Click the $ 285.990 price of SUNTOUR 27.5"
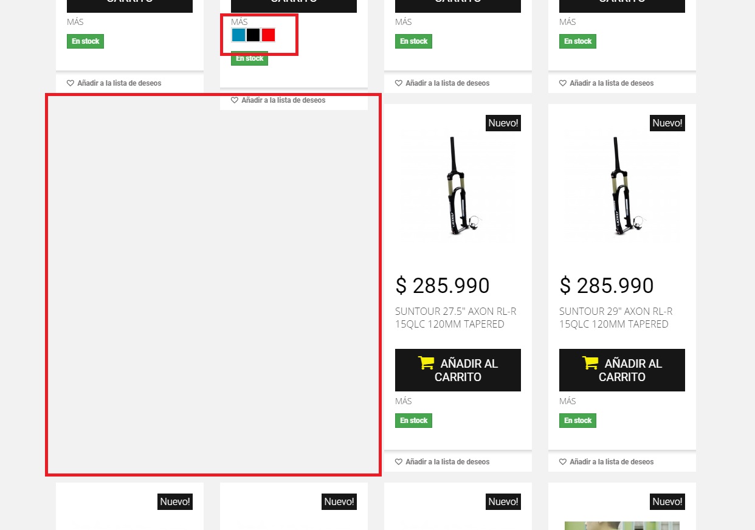Image resolution: width=755 pixels, height=530 pixels. [443, 286]
